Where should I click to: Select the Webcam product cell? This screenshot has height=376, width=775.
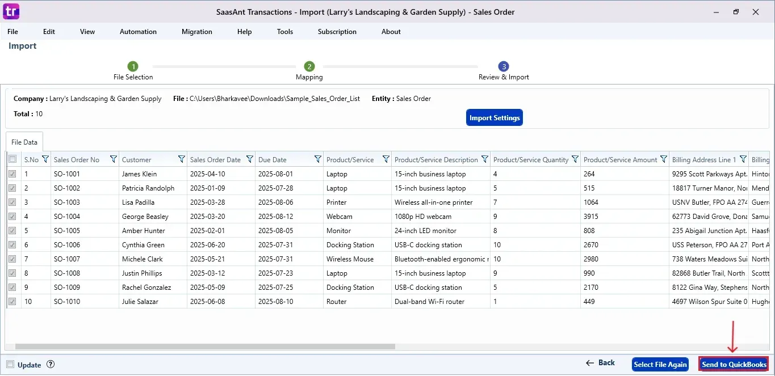pos(357,217)
